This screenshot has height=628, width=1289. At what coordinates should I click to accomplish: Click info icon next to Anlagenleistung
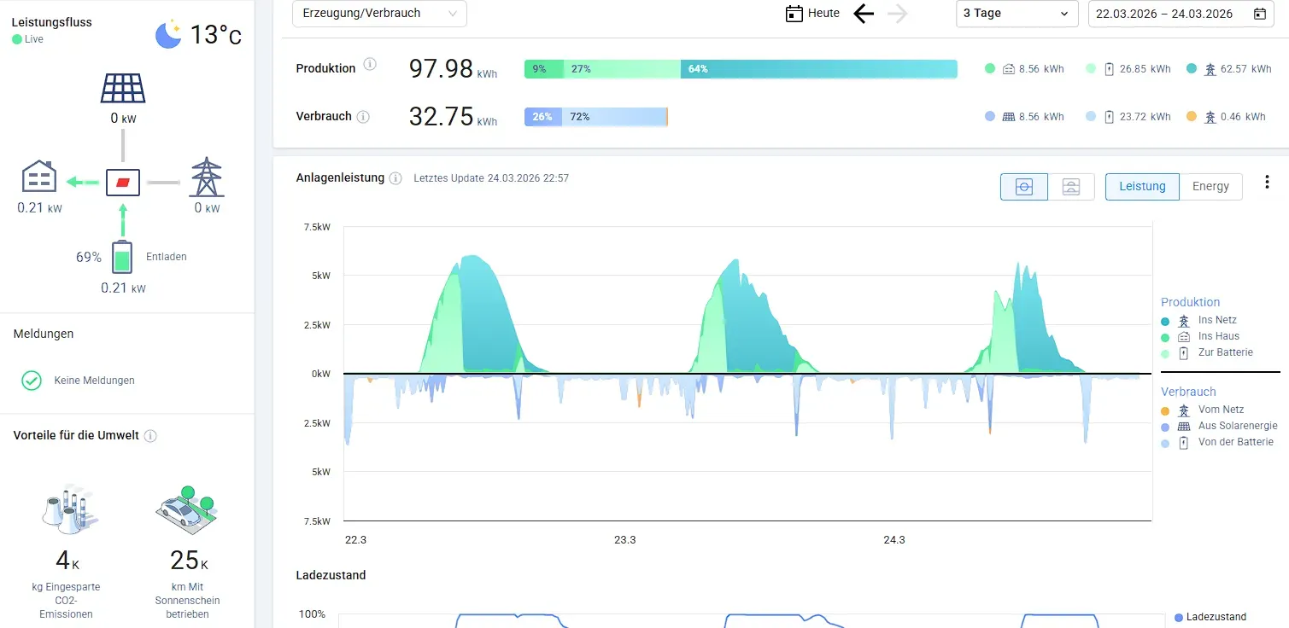coord(395,178)
